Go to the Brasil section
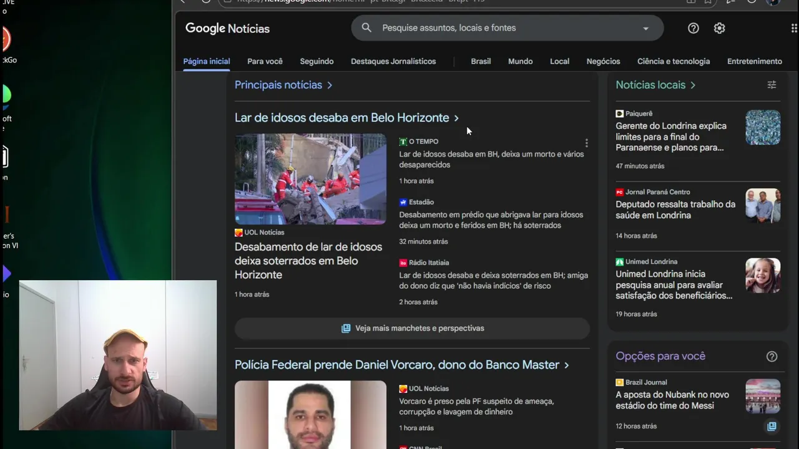Image resolution: width=799 pixels, height=449 pixels. pyautogui.click(x=481, y=61)
